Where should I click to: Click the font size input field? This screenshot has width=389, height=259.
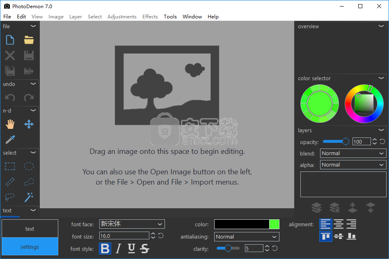[x=124, y=236]
